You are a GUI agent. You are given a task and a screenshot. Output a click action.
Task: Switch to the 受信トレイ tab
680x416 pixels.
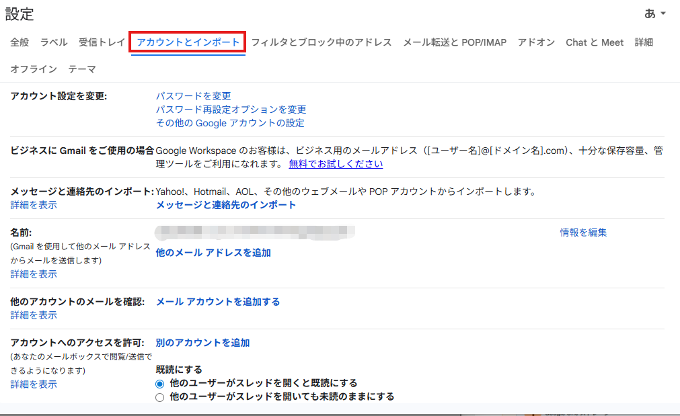tap(102, 42)
